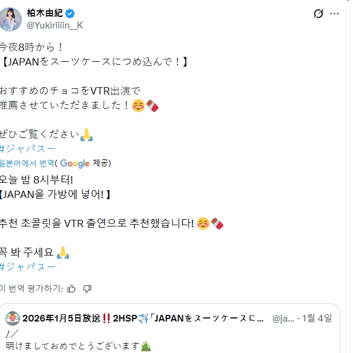This screenshot has height=353, width=353.
Task: Click the quoted tweet's 1월 4일 date
Action: [317, 318]
